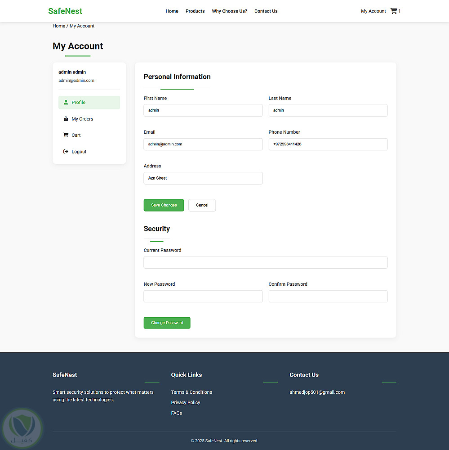Click the Cart icon in sidebar
This screenshot has height=450, width=449.
pyautogui.click(x=66, y=135)
